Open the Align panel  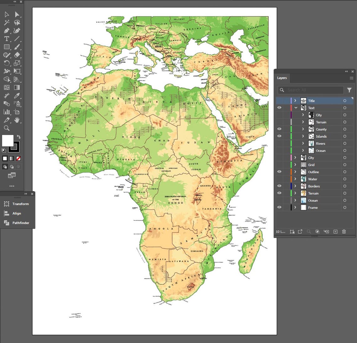click(13, 213)
